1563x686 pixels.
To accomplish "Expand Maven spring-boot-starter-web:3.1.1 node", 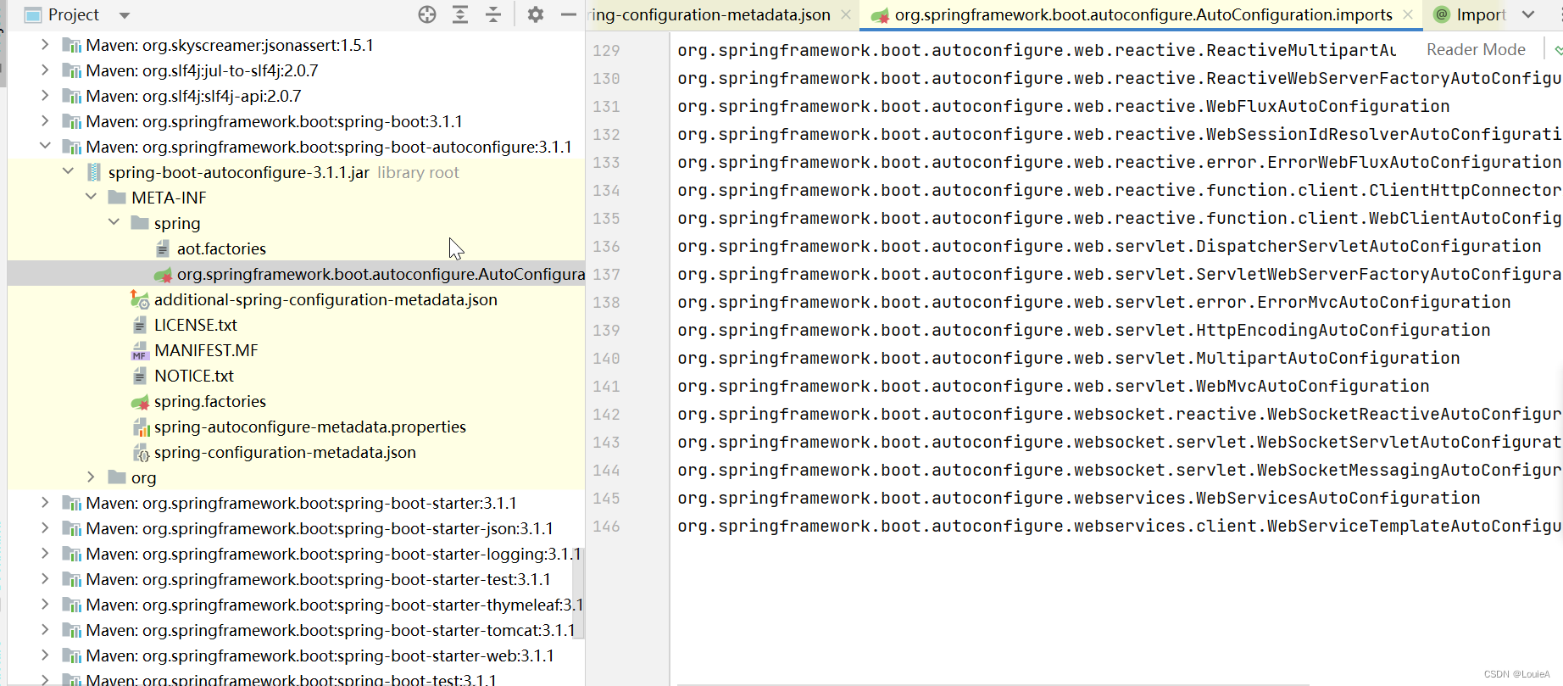I will [45, 655].
